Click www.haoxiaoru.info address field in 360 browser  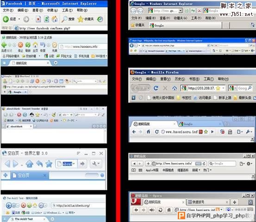[83, 47]
